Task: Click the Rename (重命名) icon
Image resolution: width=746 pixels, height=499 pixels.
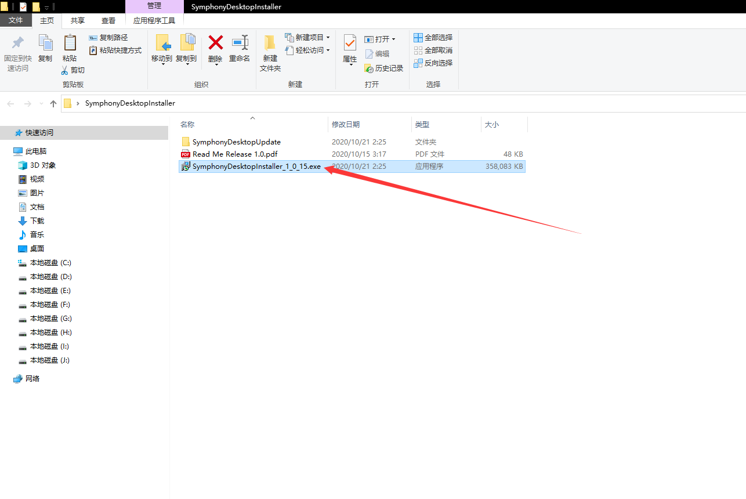Action: (x=240, y=42)
